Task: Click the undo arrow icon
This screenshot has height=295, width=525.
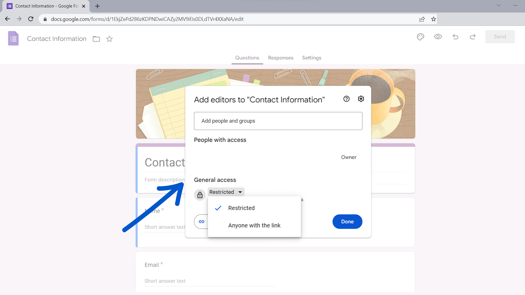Action: (x=455, y=37)
